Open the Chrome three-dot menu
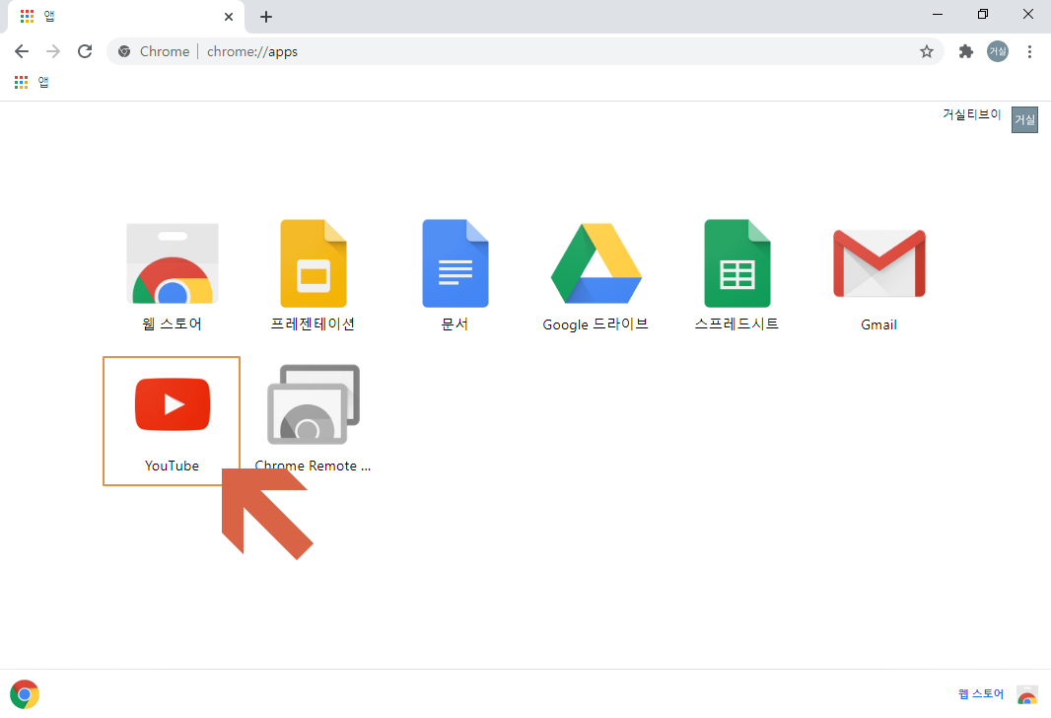This screenshot has width=1051, height=718. [1029, 51]
